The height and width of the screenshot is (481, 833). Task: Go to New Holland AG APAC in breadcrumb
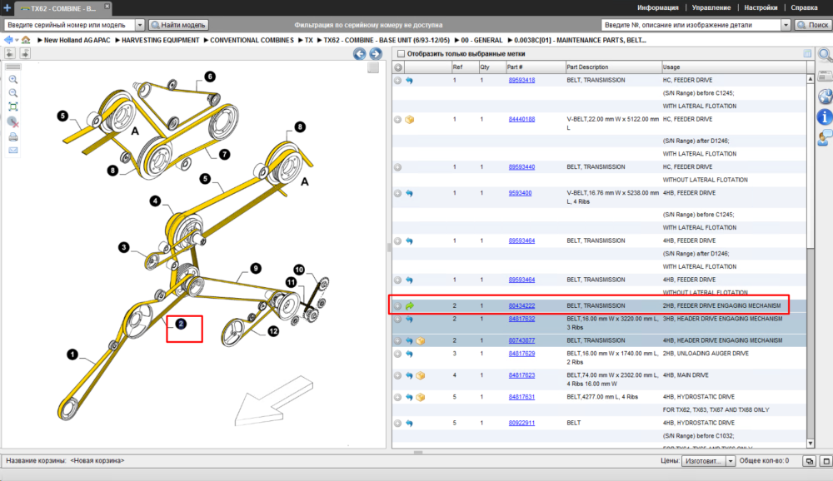coord(77,40)
